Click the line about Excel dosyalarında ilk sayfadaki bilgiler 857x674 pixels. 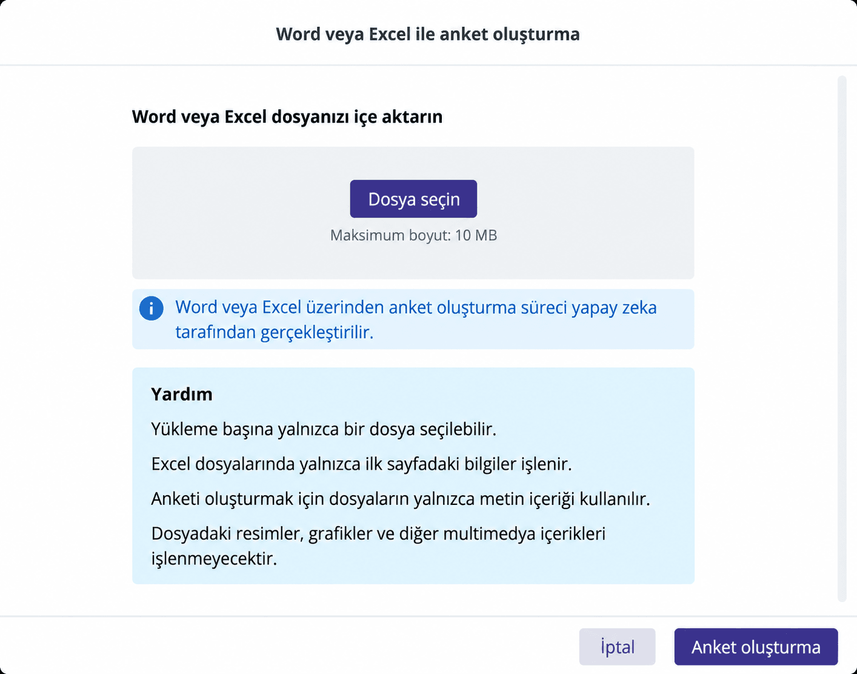coord(361,464)
